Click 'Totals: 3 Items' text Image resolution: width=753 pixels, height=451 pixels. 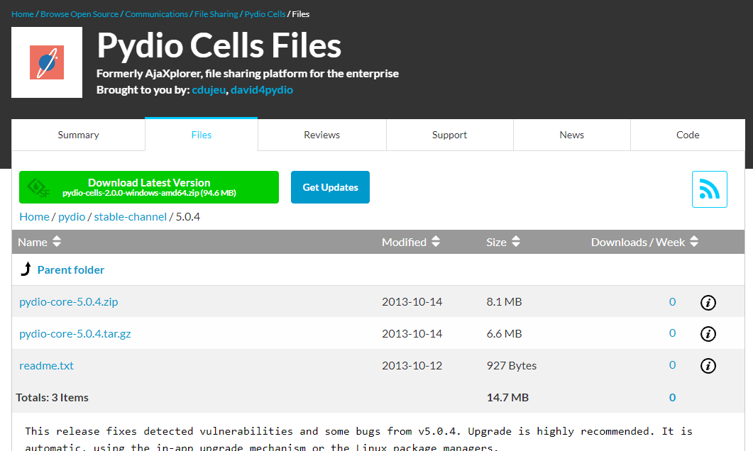click(53, 397)
